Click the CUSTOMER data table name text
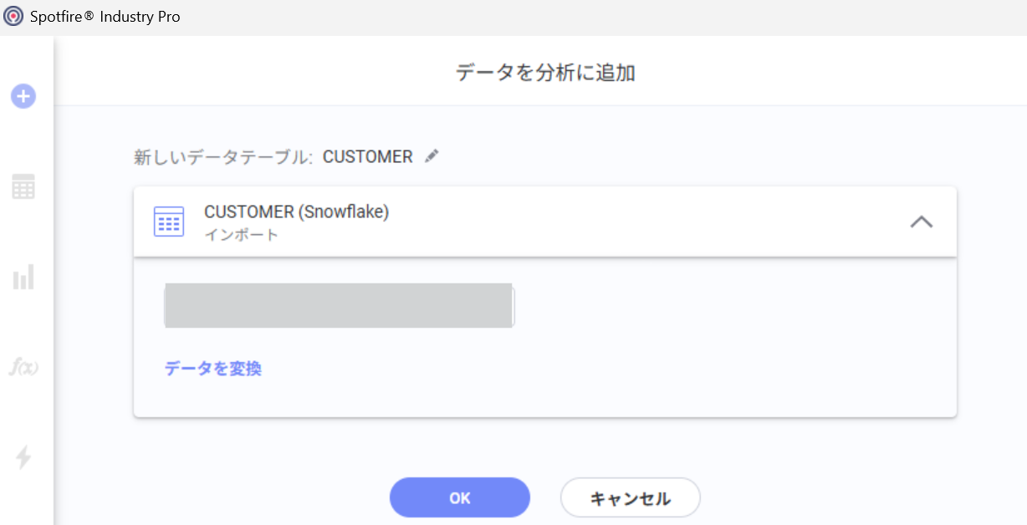 click(x=368, y=157)
